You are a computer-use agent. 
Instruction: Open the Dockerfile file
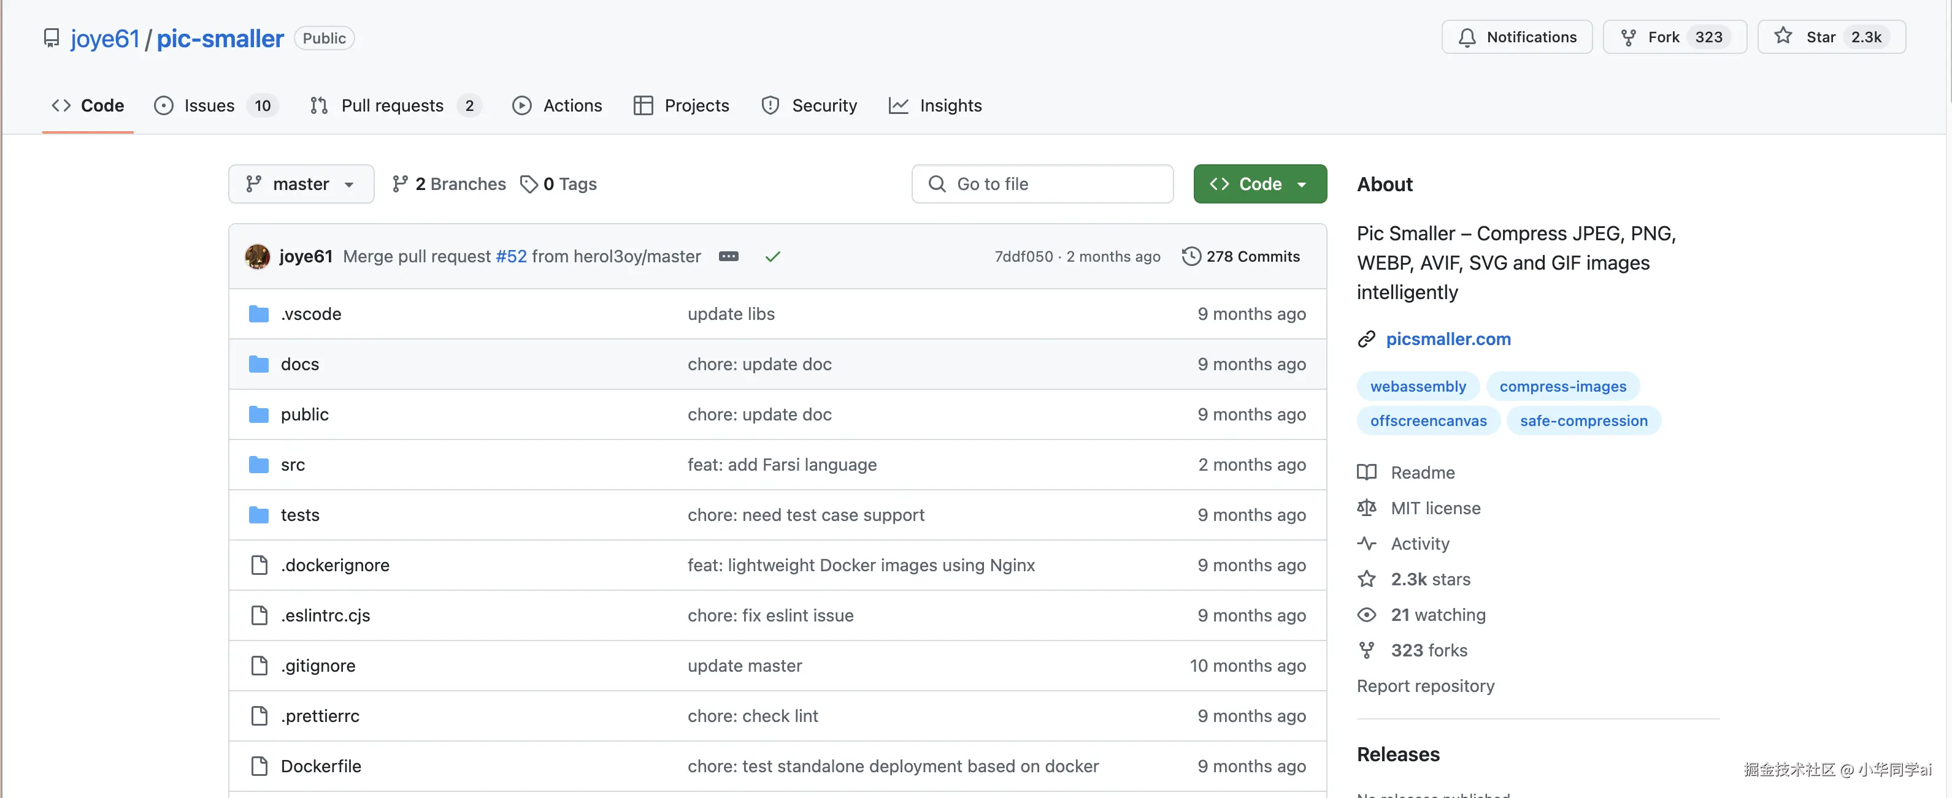pyautogui.click(x=321, y=766)
